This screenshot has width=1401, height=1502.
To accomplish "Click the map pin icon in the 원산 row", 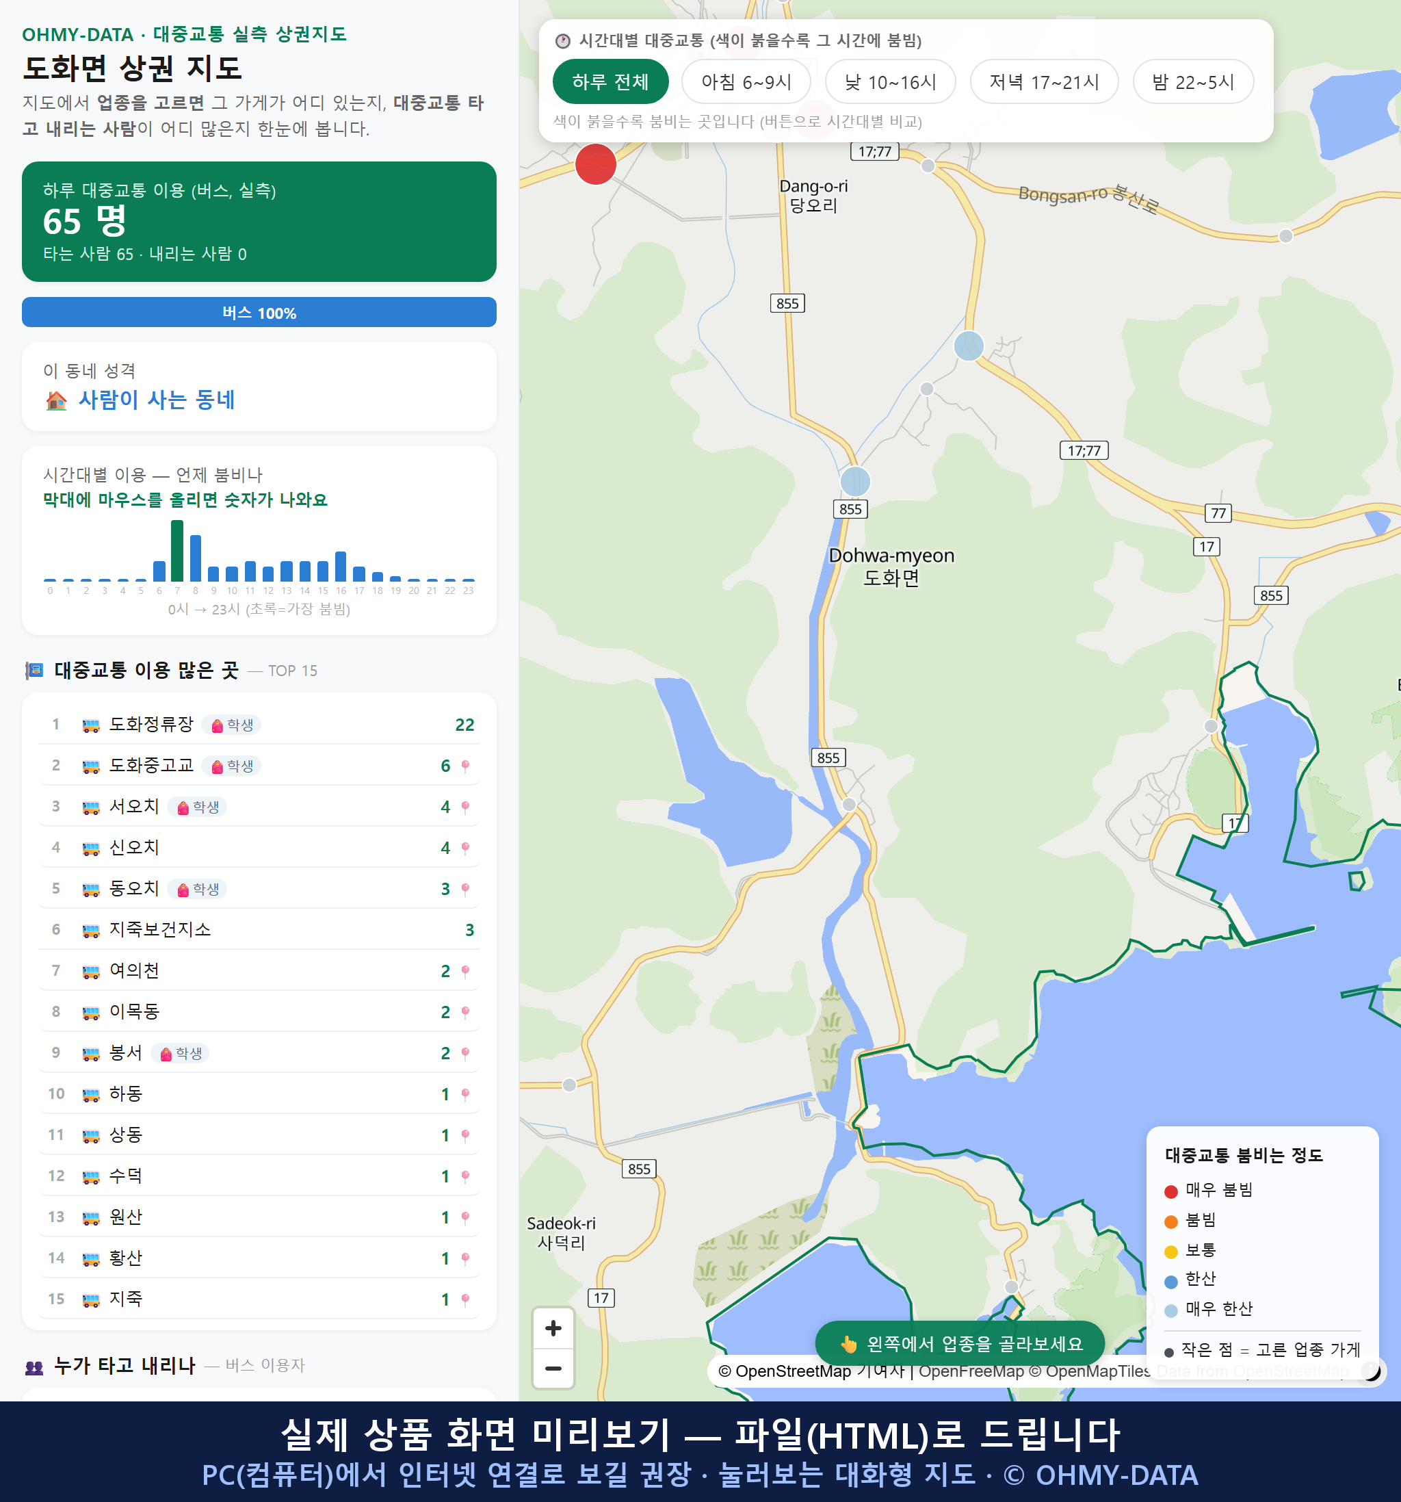I will (x=465, y=1217).
